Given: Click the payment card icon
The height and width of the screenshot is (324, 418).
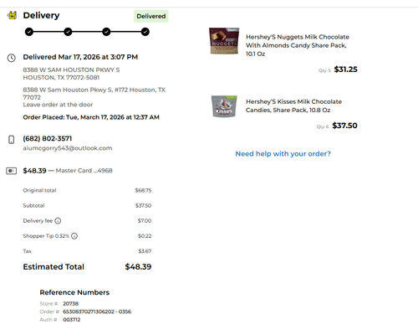Looking at the screenshot, I should 12,171.
